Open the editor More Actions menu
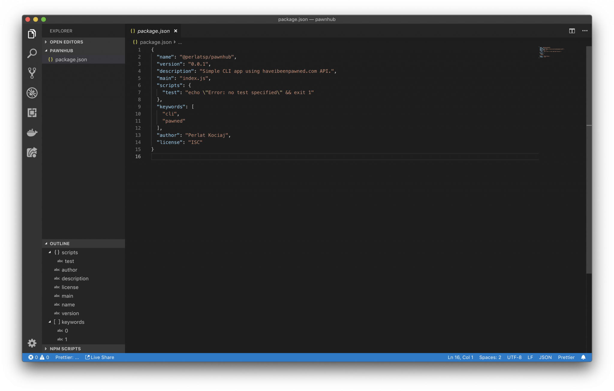Screen dimensions: 614x391 point(585,31)
